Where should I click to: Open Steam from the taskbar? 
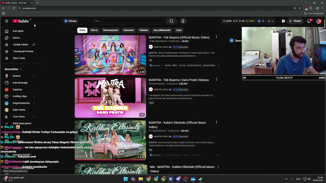200,179
